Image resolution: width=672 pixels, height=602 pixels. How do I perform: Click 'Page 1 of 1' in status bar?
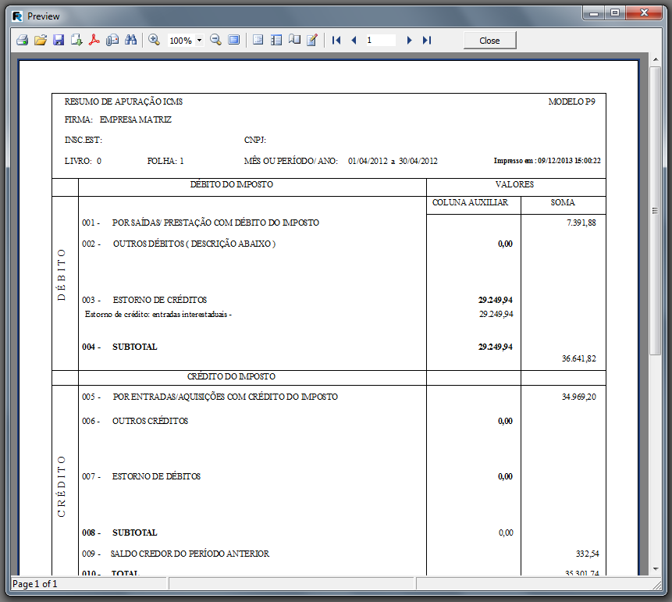click(34, 584)
